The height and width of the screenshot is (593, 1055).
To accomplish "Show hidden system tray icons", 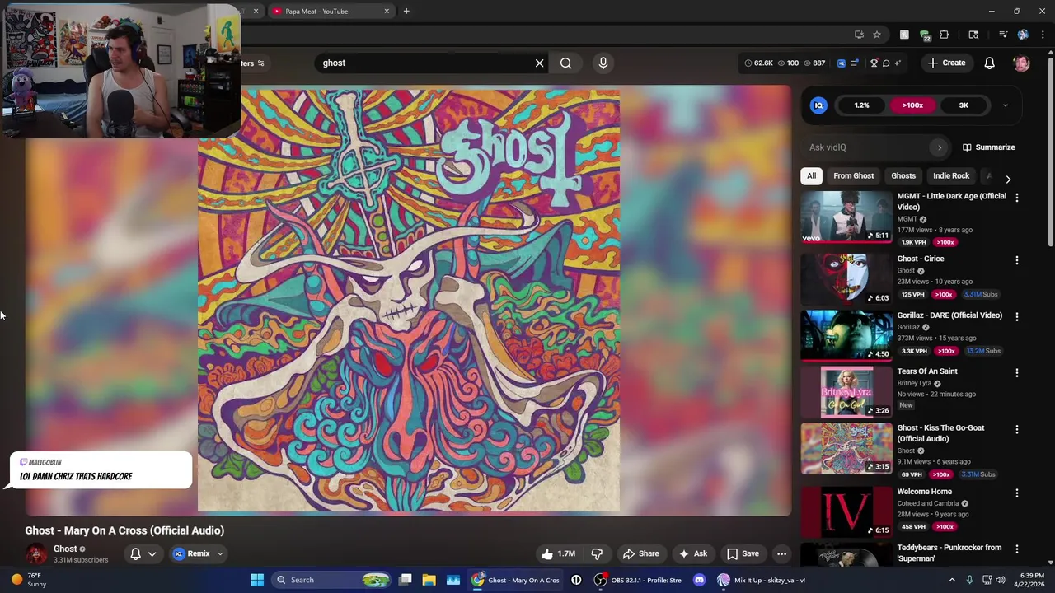I will [x=952, y=580].
